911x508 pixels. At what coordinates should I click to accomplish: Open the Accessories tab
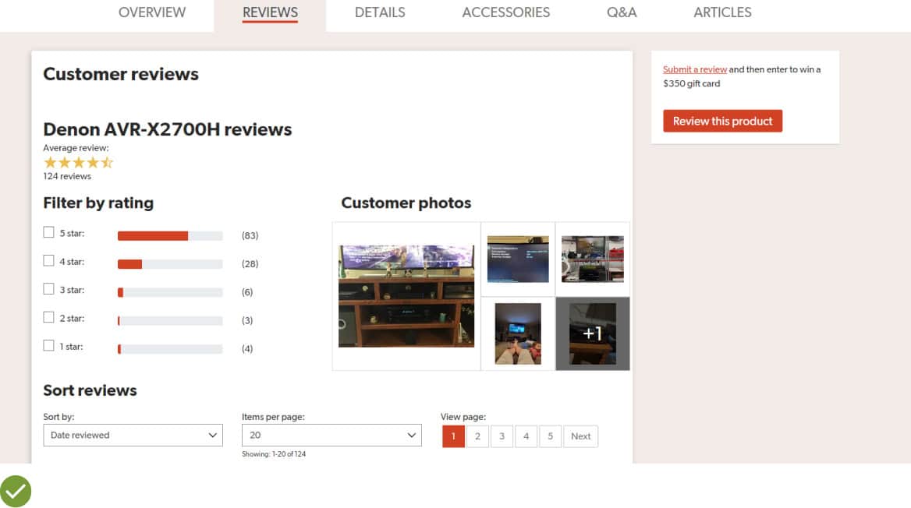click(x=505, y=12)
